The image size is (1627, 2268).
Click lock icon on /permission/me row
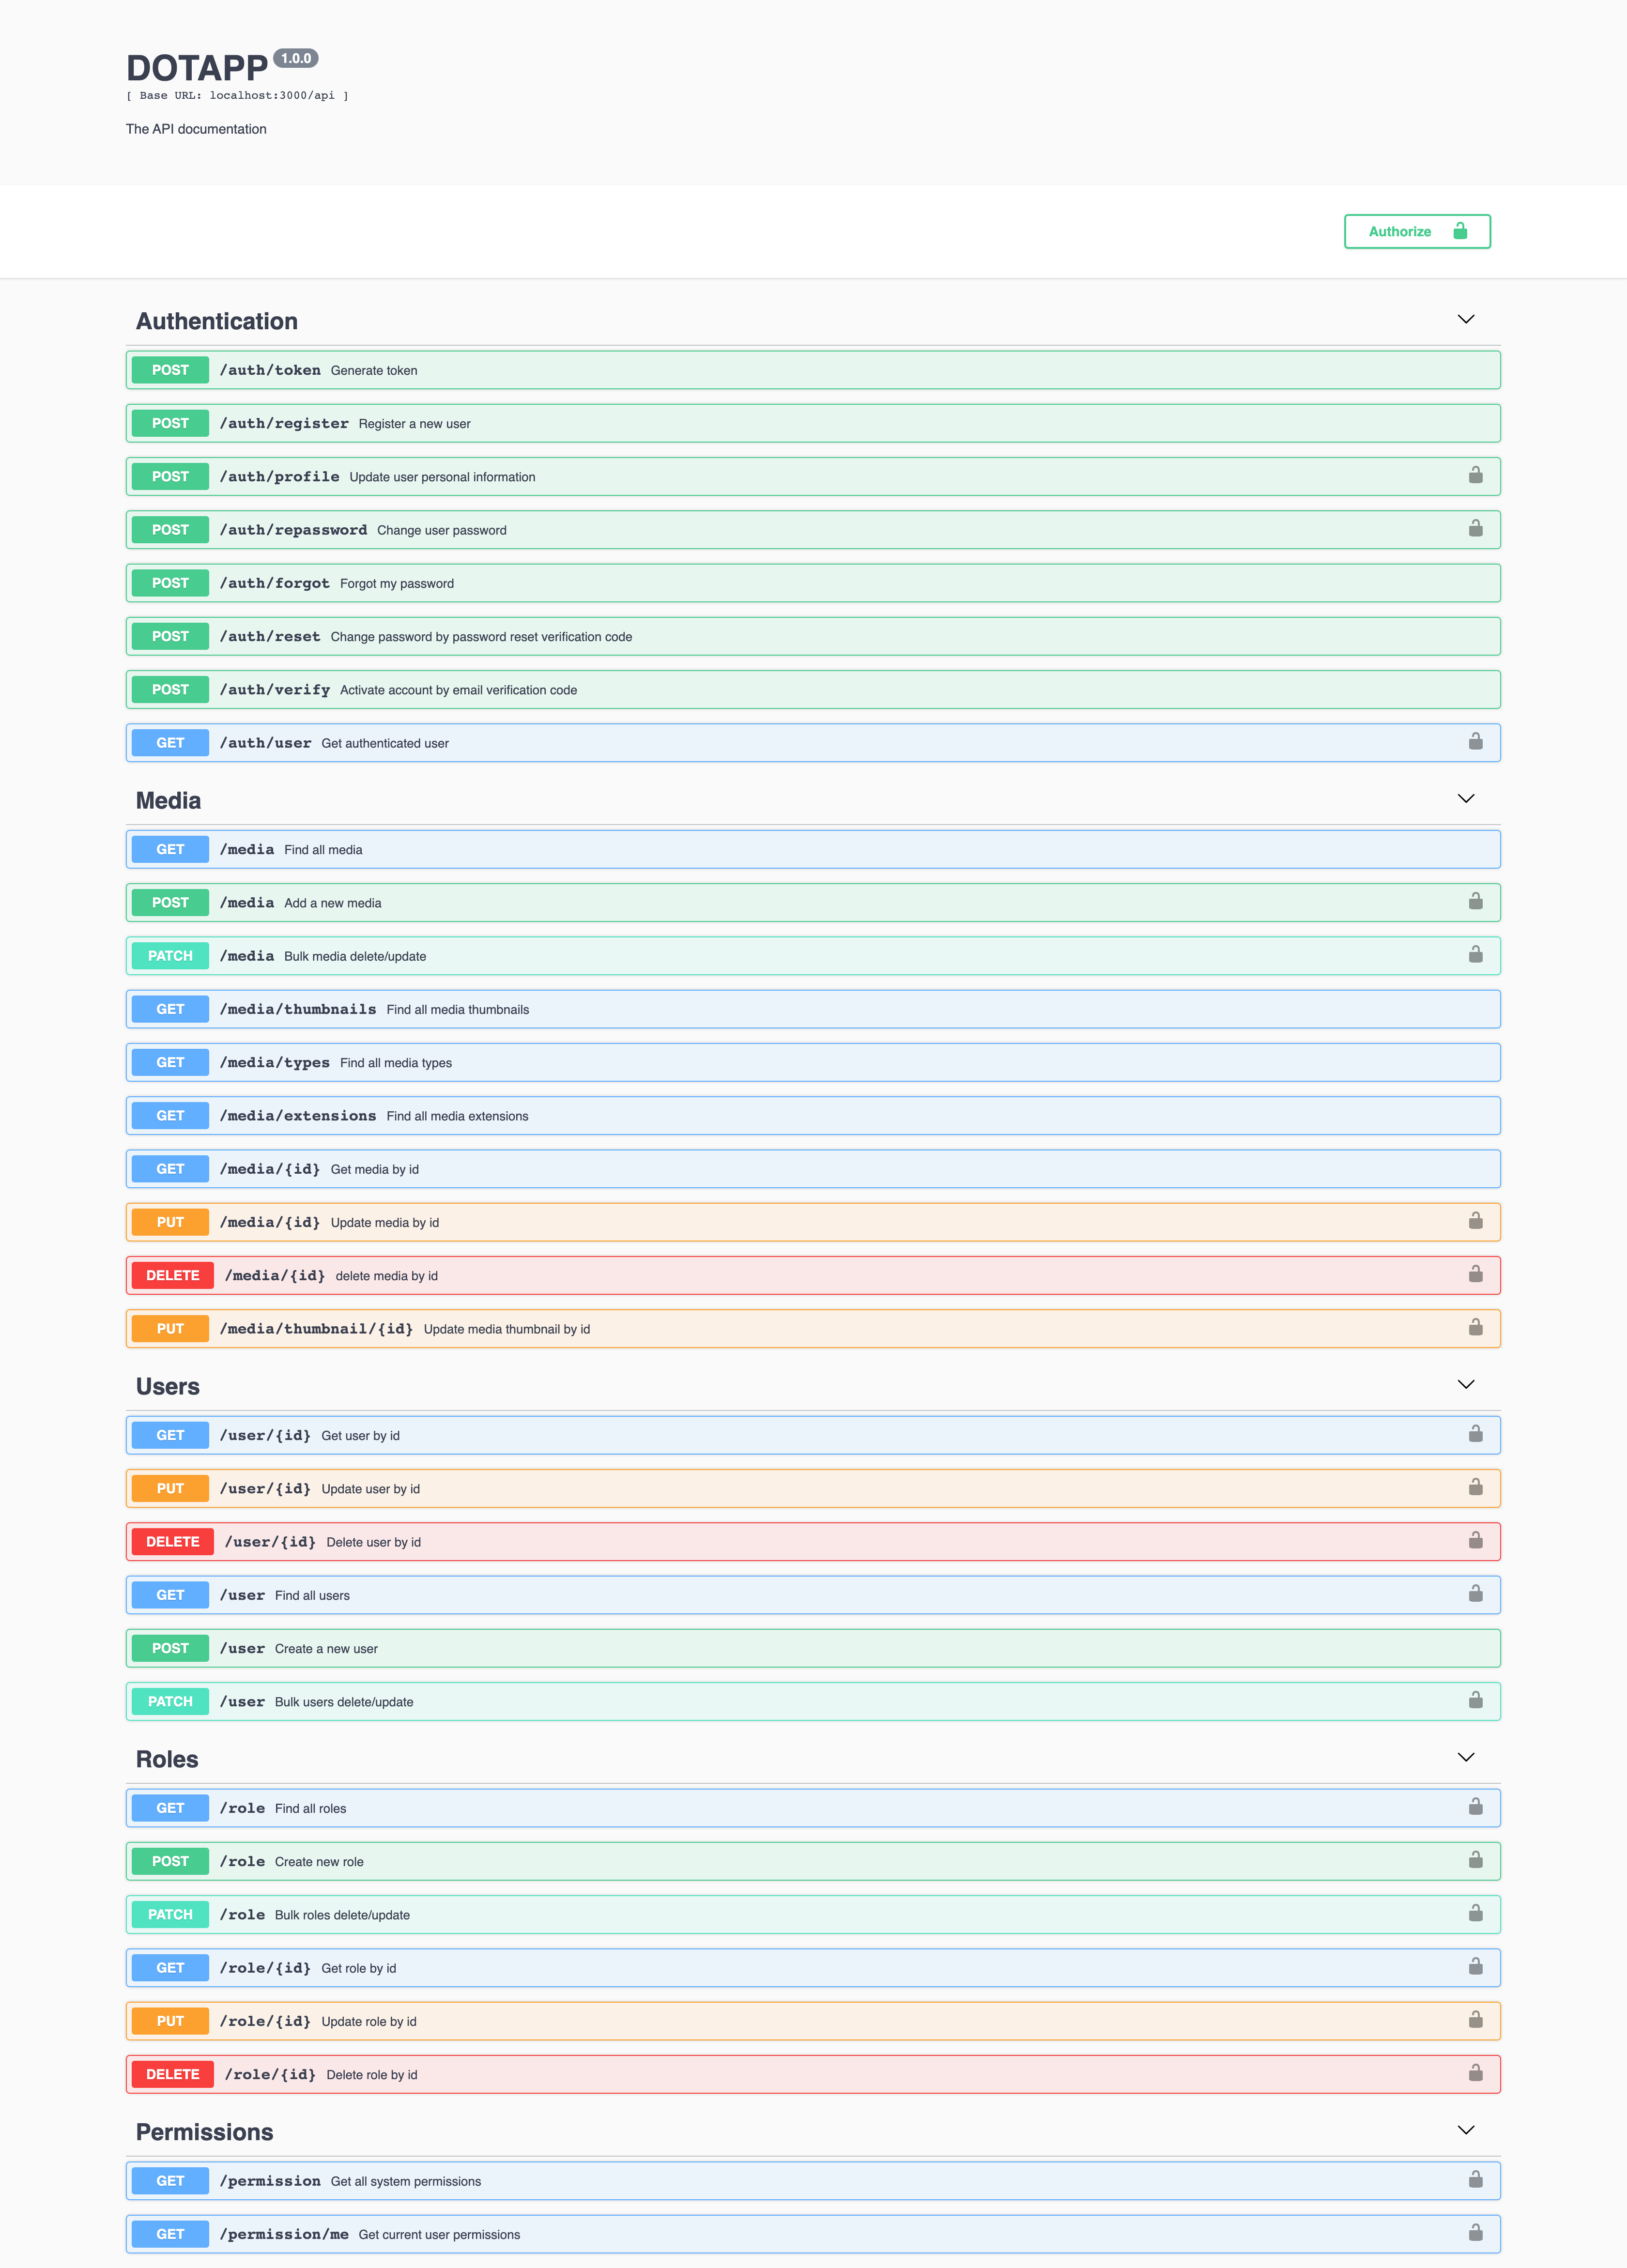coord(1475,2233)
